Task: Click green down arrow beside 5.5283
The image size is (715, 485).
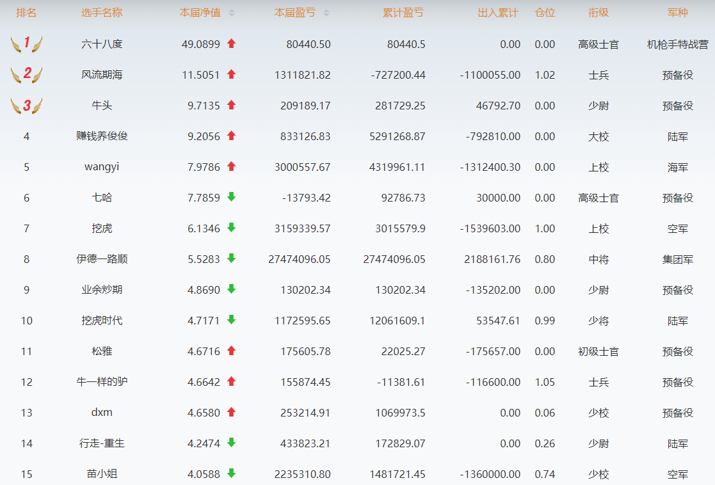Action: (x=231, y=258)
